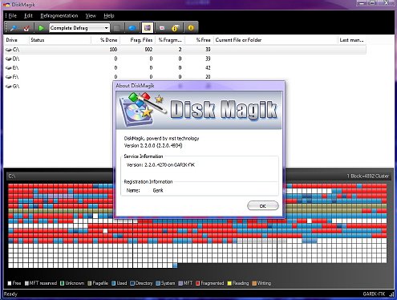Start defragmentation with the green play icon
397x300 pixels.
click(41, 28)
